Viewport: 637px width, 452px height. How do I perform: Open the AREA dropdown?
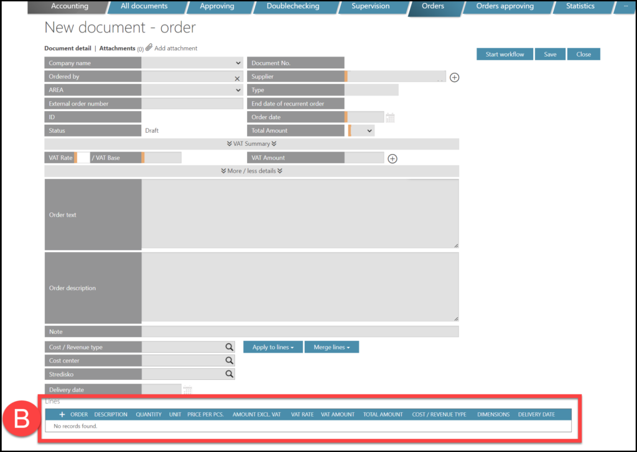point(192,90)
